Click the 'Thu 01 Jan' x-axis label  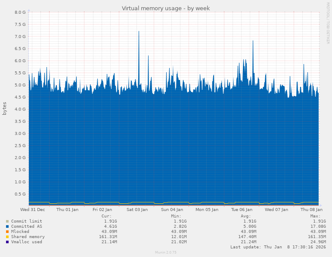pos(67,209)
